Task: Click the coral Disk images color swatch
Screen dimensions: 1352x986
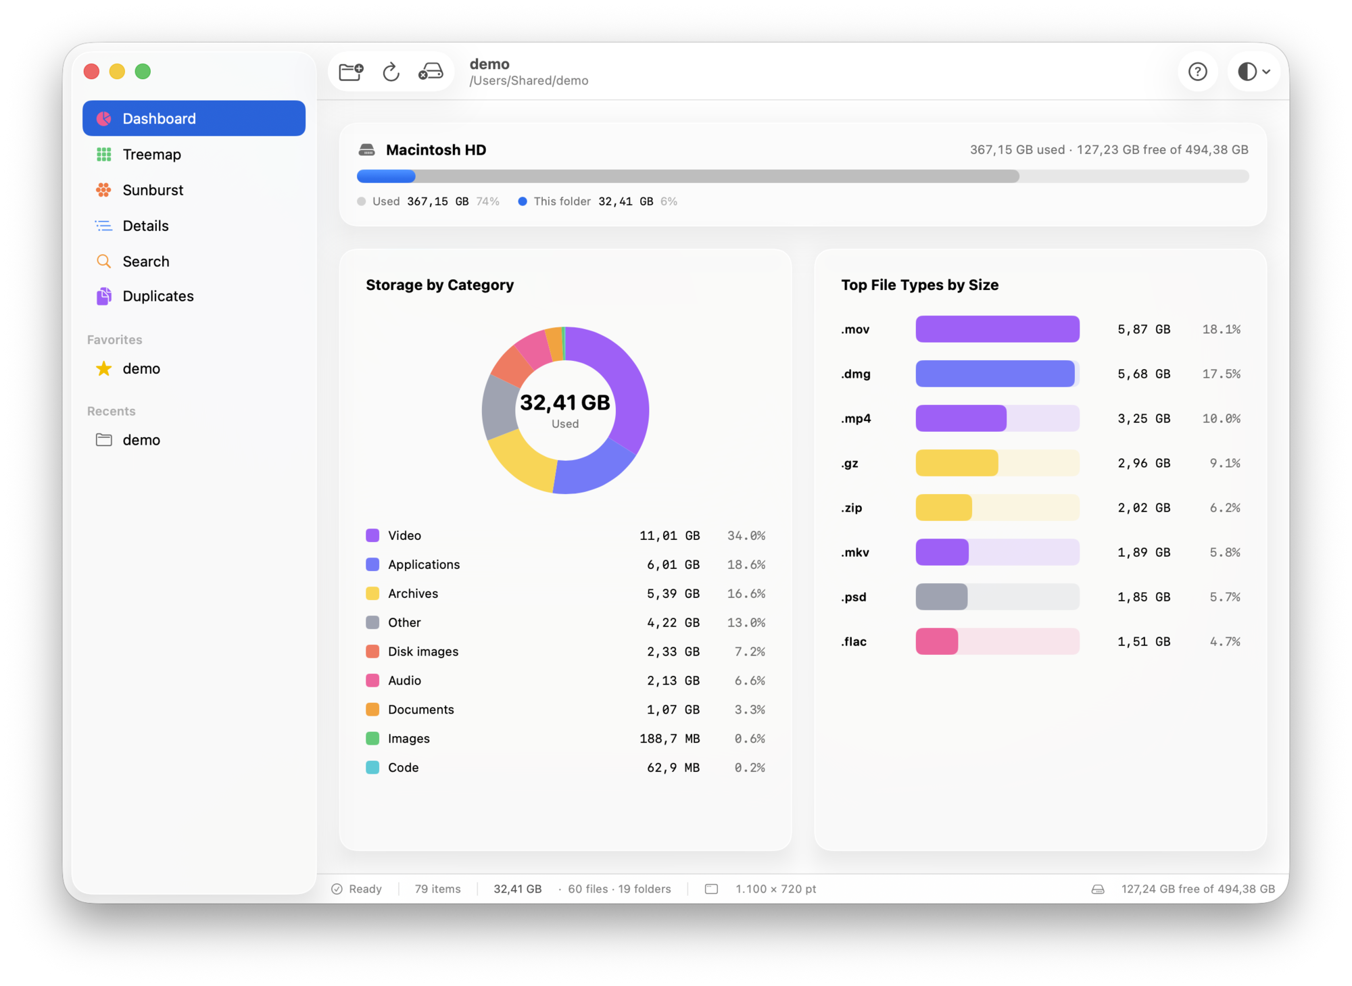Action: [372, 651]
